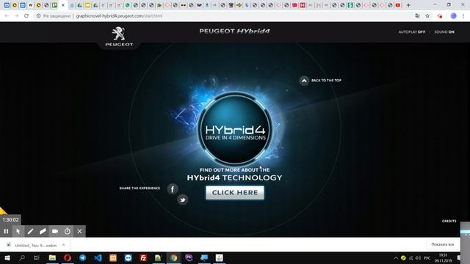Close the recorder toolbar with X
The image size is (470, 264).
(x=79, y=232)
